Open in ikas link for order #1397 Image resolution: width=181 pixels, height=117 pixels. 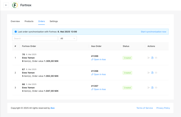coord(98,89)
